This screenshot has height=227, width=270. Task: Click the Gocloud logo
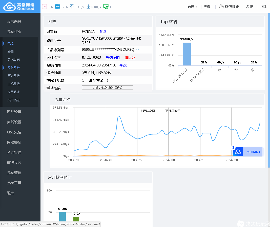tap(19, 7)
